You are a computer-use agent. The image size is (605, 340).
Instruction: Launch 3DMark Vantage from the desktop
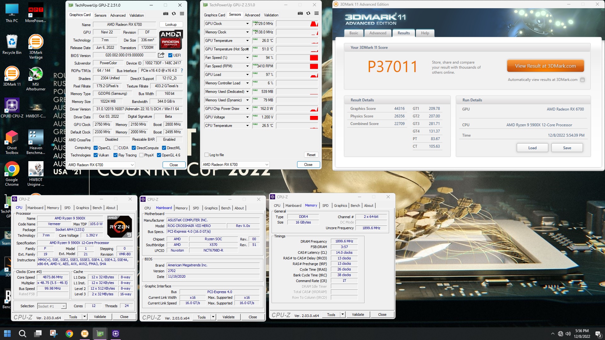click(x=36, y=47)
